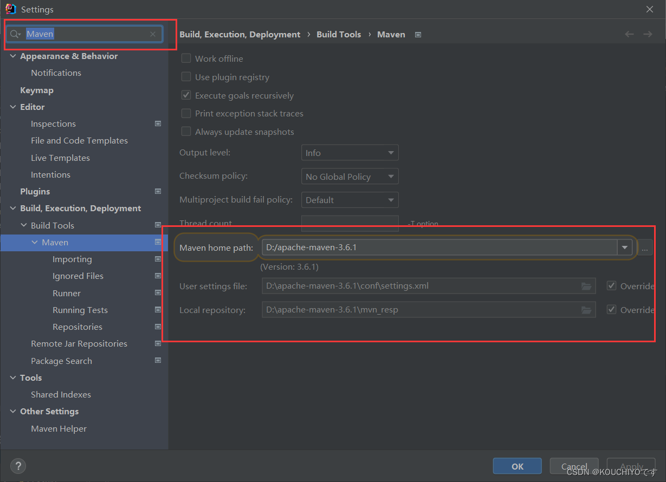Screen dimensions: 666x482
Task: Enable Print exception stack traces
Action: [x=186, y=113]
